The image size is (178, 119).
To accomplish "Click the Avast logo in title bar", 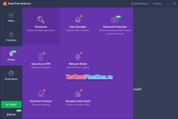I will [5, 4].
